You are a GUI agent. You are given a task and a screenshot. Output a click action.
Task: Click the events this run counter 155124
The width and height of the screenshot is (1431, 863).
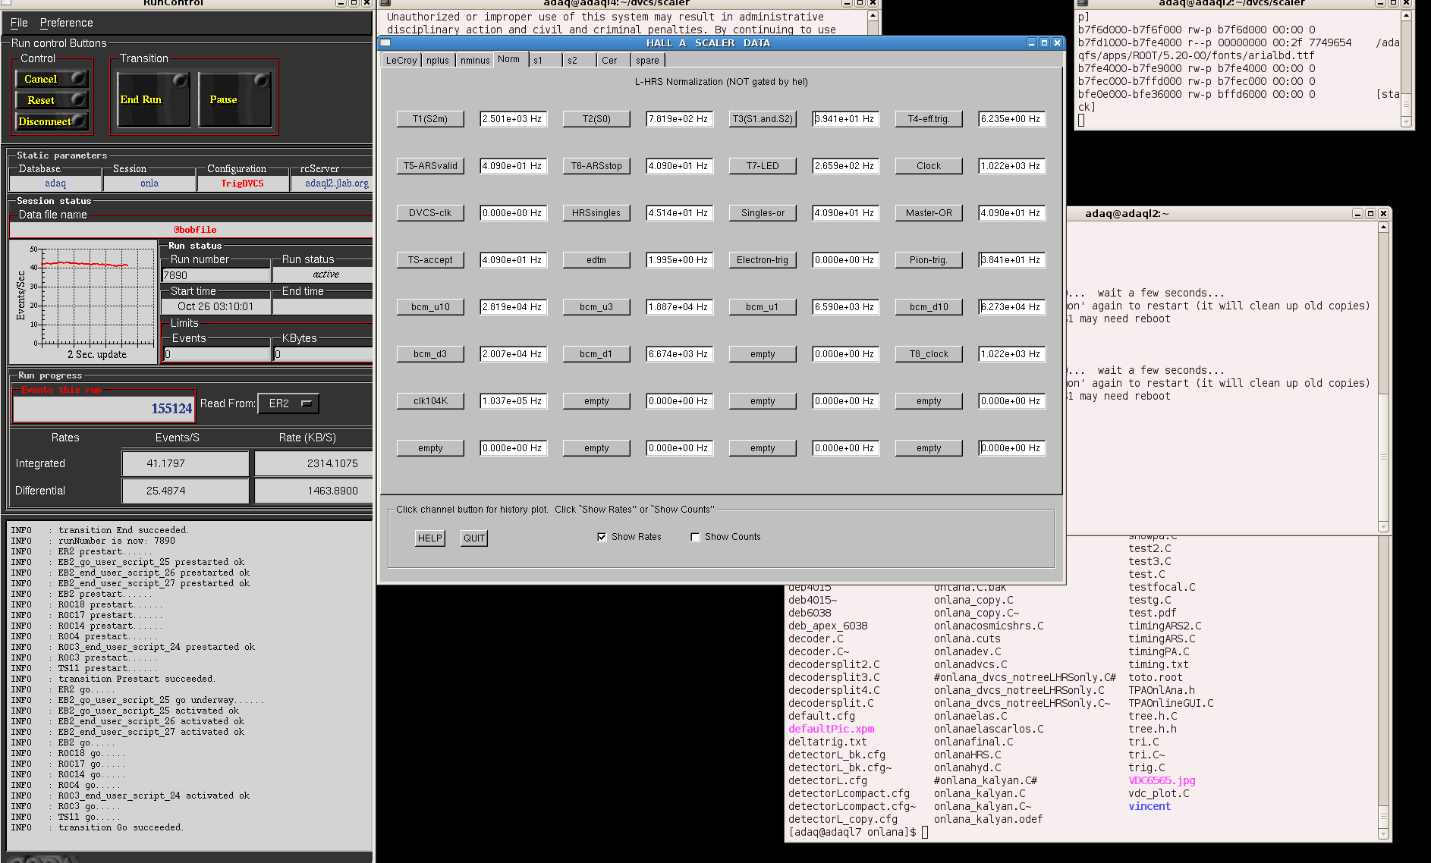pyautogui.click(x=104, y=409)
